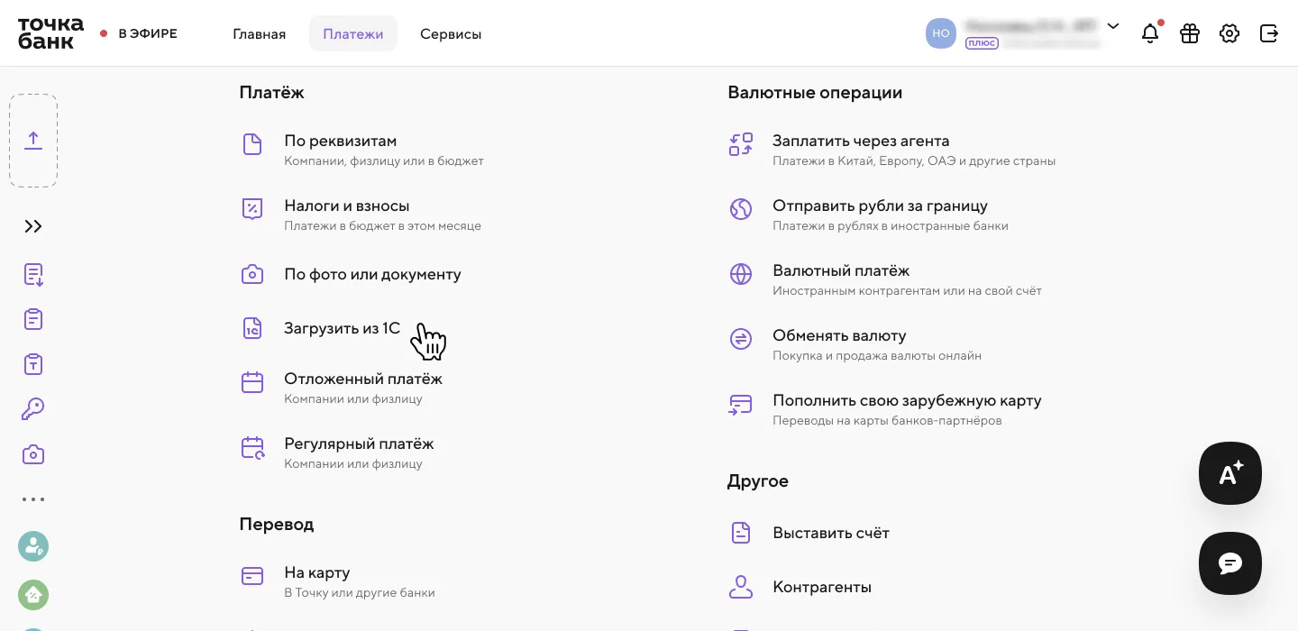Open Обменять валюту currency exchange
The width and height of the screenshot is (1298, 631).
click(839, 336)
